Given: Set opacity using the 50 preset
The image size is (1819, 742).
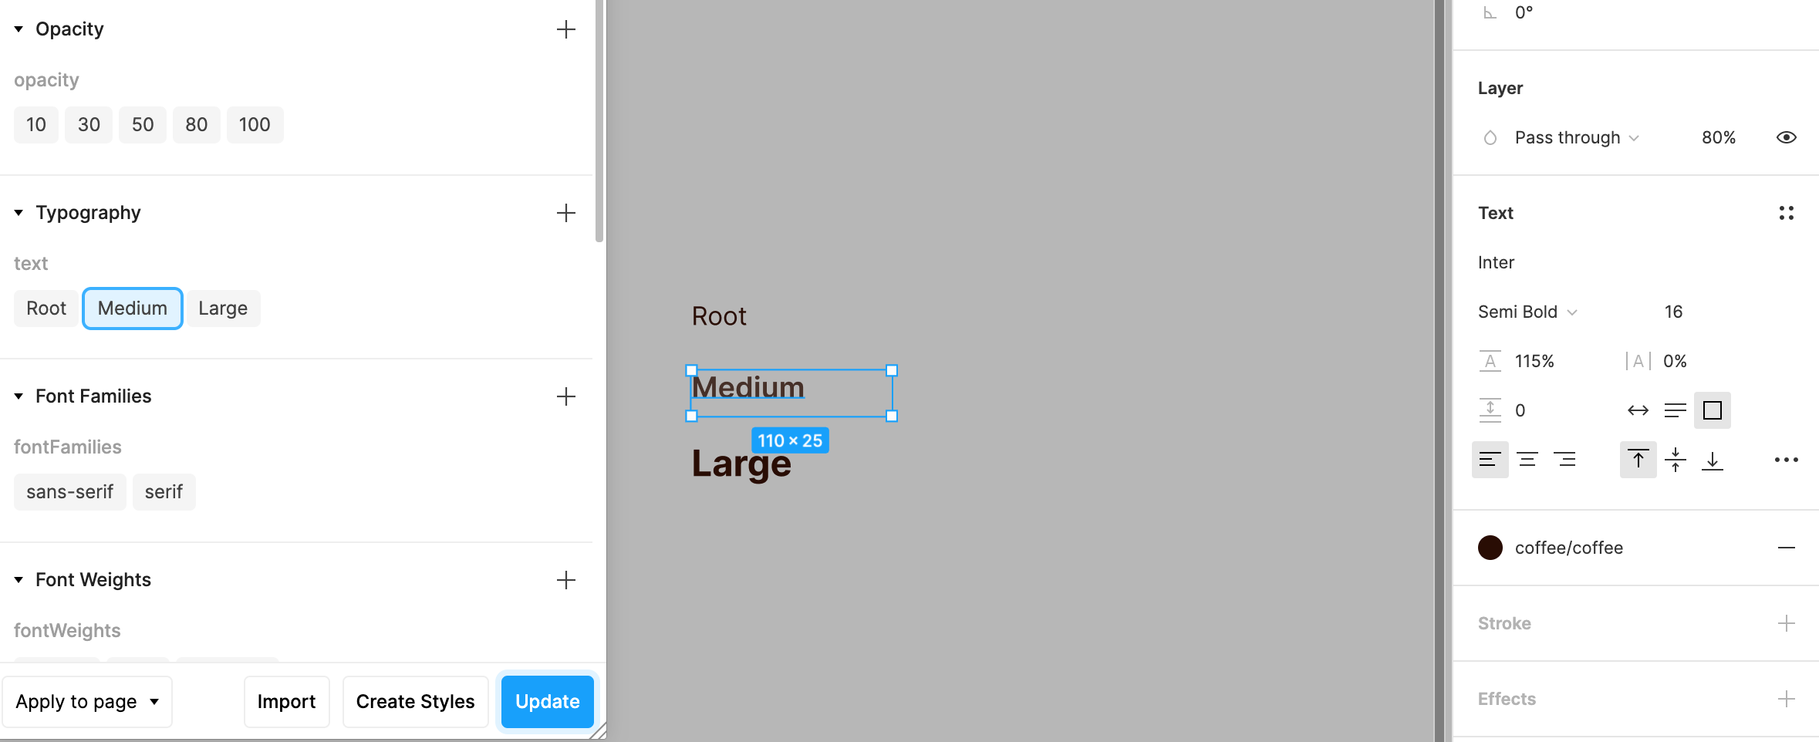Looking at the screenshot, I should click(142, 124).
